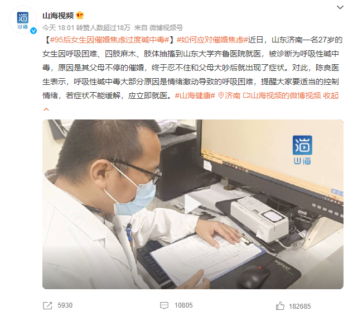Play the video with center play button
This screenshot has height=316, width=353.
coord(193,204)
